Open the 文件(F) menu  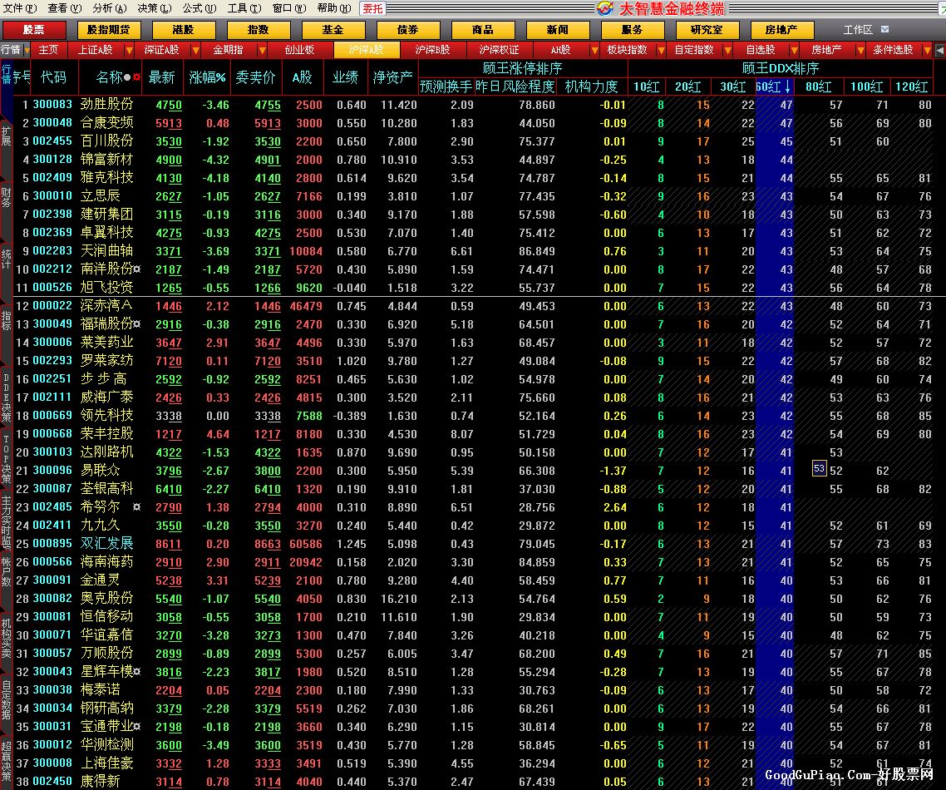pos(20,7)
